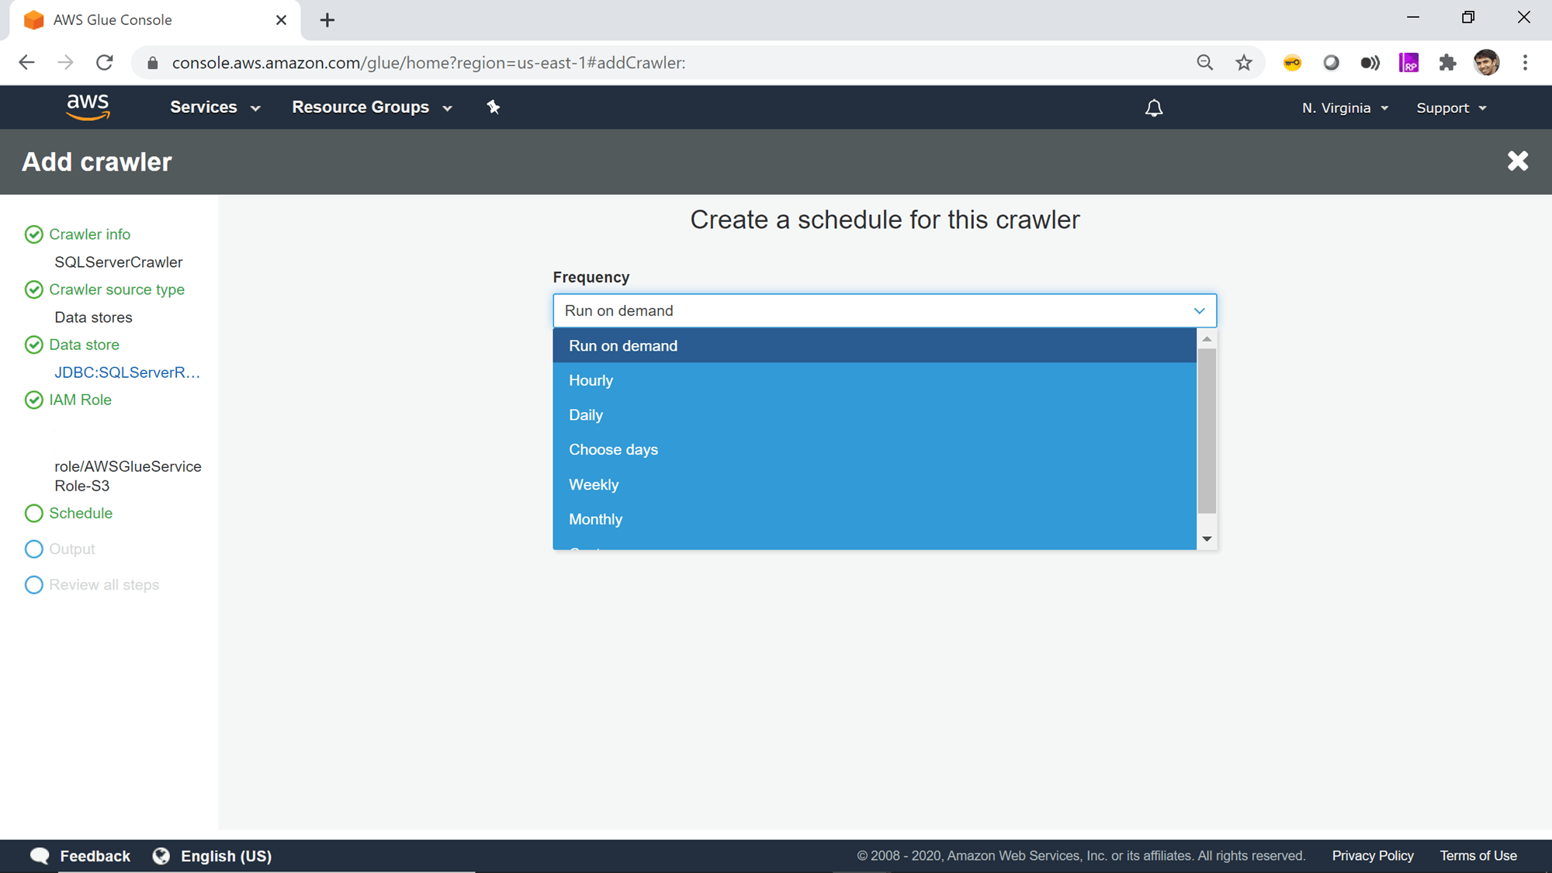Click the globe icon next to English (US)

pos(161,855)
